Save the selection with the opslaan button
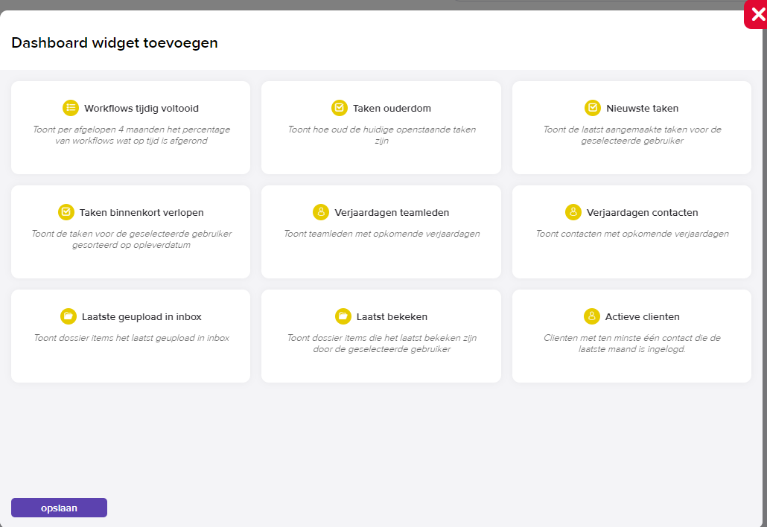The height and width of the screenshot is (527, 767). [59, 508]
